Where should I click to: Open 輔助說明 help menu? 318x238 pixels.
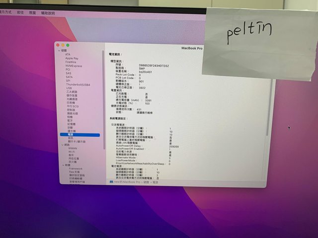[x=48, y=13]
